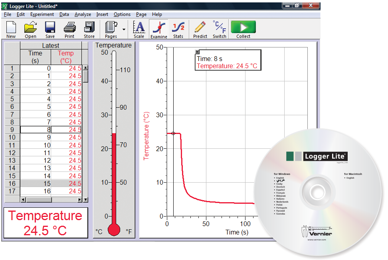Screen dimensions: 388x260
Task: Store latest run with Store icon
Action: click(89, 29)
